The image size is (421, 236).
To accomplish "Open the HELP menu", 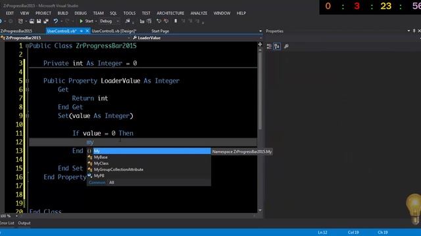I will (x=241, y=13).
